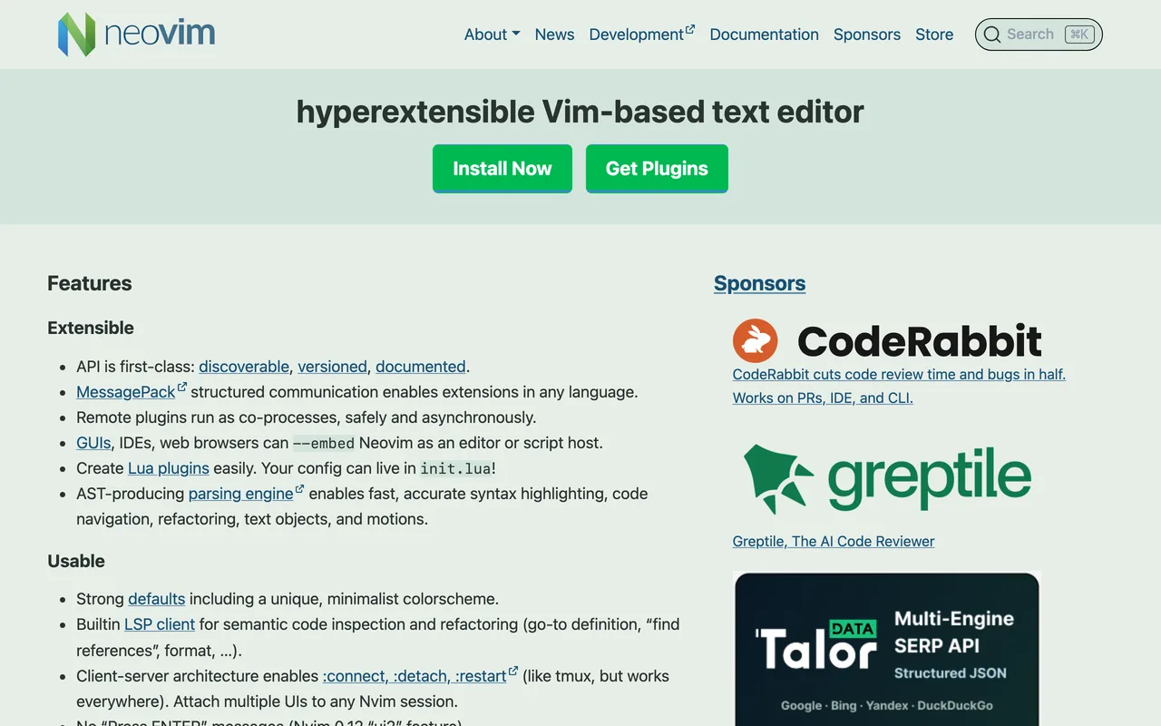Viewport: 1161px width, 726px height.
Task: Open the :connect, :detach, :restart link
Action: pos(420,676)
